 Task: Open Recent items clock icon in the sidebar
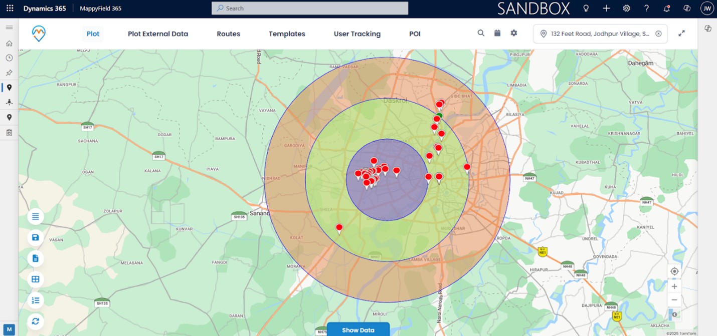click(x=9, y=58)
